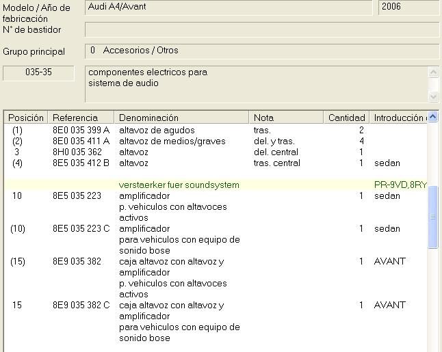
Task: Click the N° de bastidor input field
Action: point(261,30)
